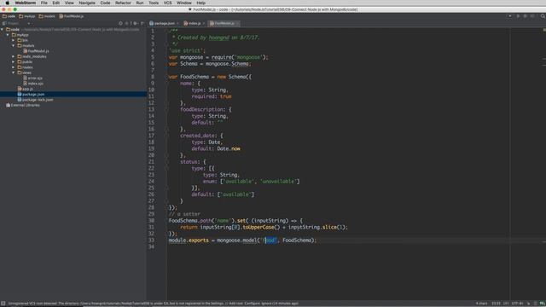Open the Help menu

201,3
